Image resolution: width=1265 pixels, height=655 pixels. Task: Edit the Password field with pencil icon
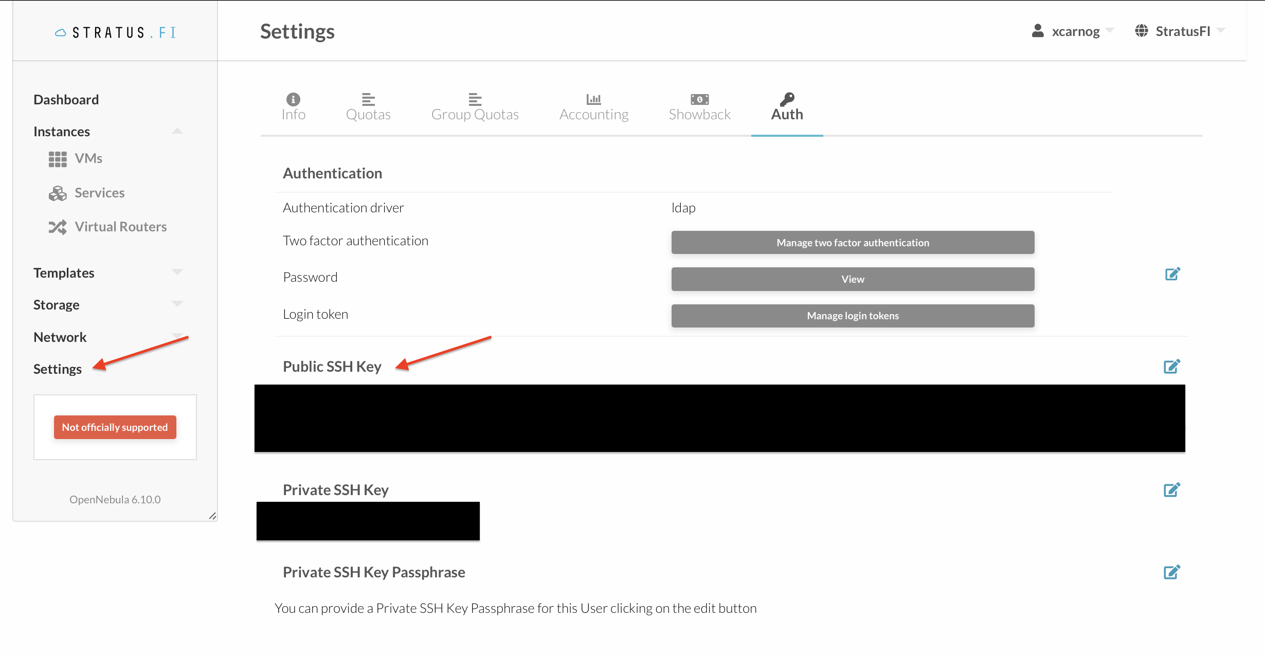coord(1172,274)
